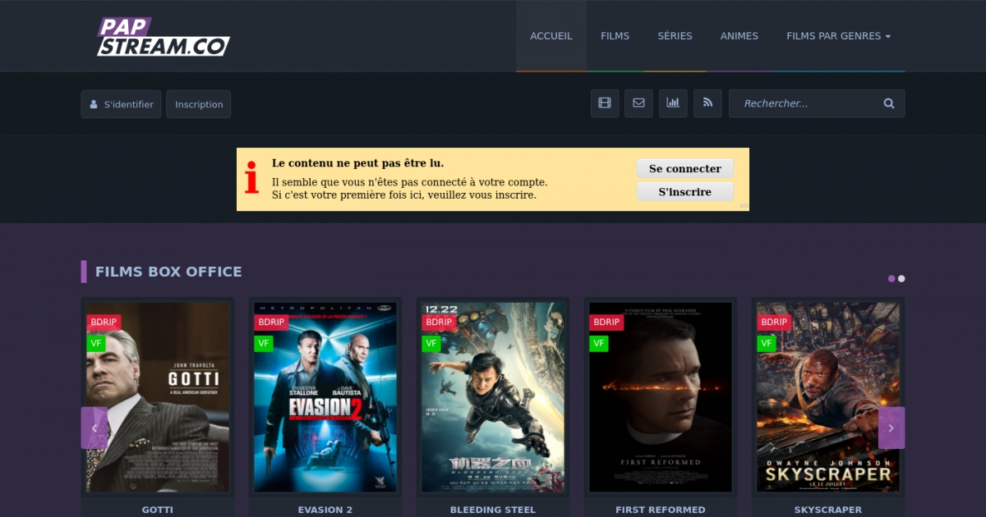
Task: Open the RSS feed icon
Action: click(x=707, y=103)
